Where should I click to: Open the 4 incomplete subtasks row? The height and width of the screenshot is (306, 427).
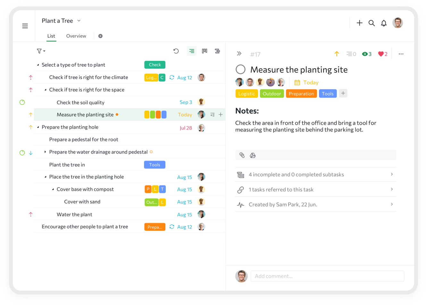(x=316, y=174)
